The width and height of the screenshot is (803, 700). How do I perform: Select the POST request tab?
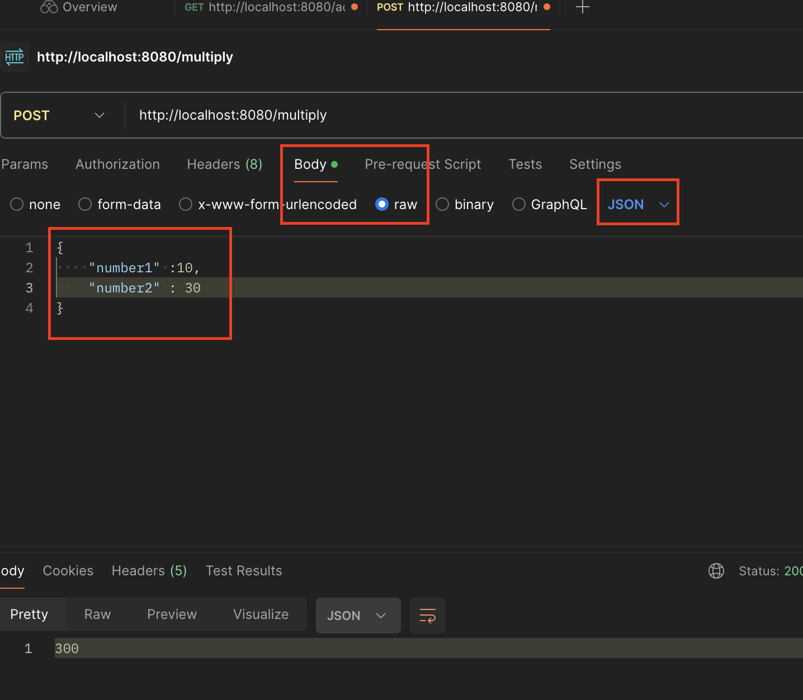point(463,7)
